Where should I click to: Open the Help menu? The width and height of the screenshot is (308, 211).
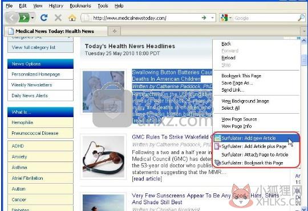119,6
